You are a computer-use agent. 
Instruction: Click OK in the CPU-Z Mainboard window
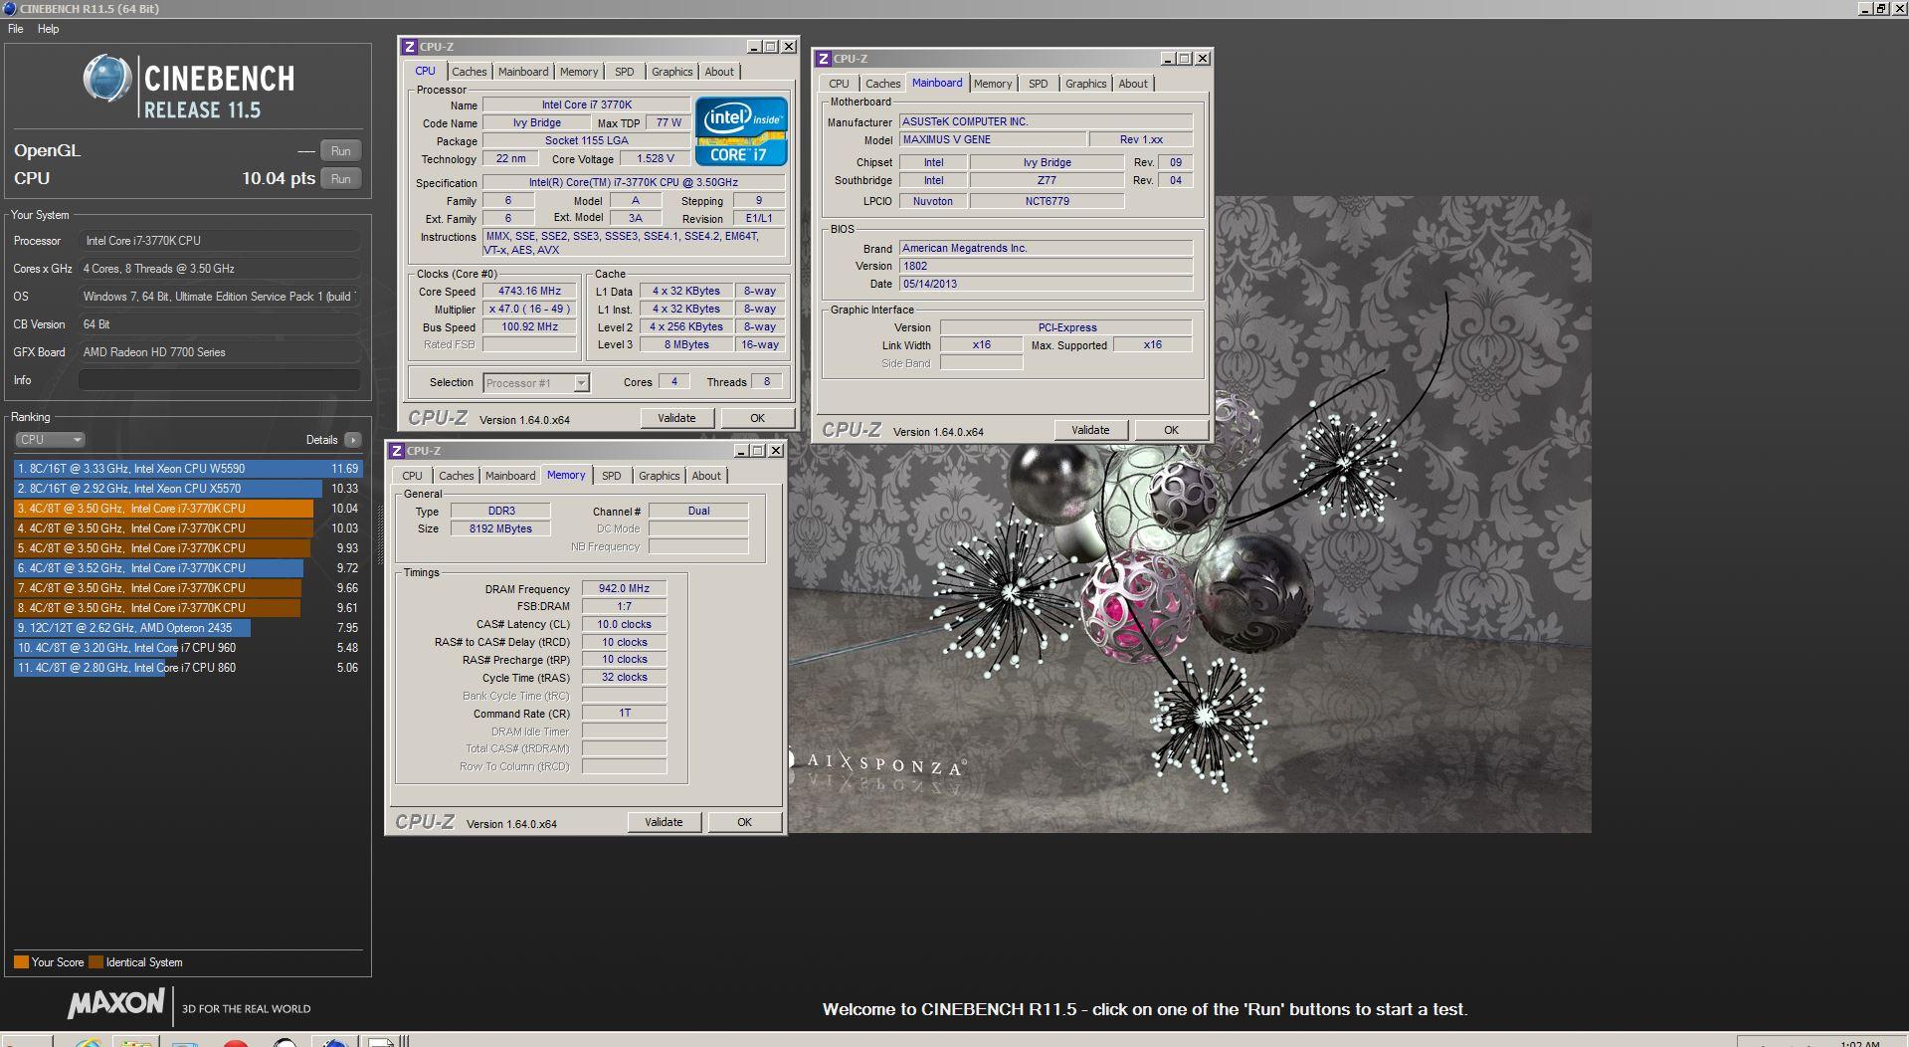(1171, 430)
